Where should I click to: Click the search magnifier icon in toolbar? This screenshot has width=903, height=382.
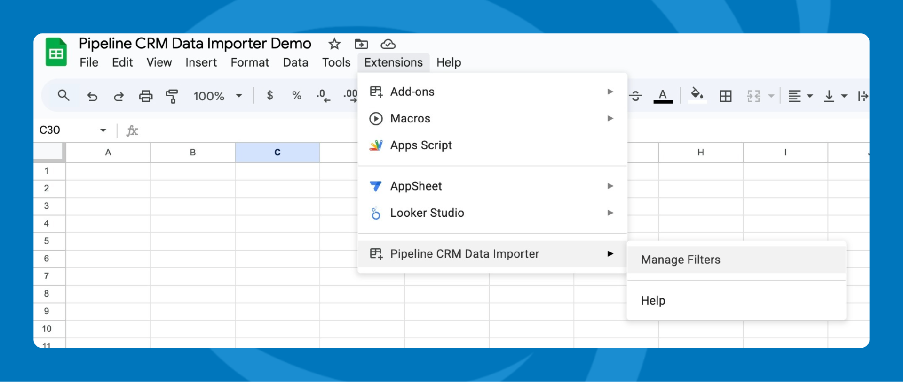click(63, 96)
